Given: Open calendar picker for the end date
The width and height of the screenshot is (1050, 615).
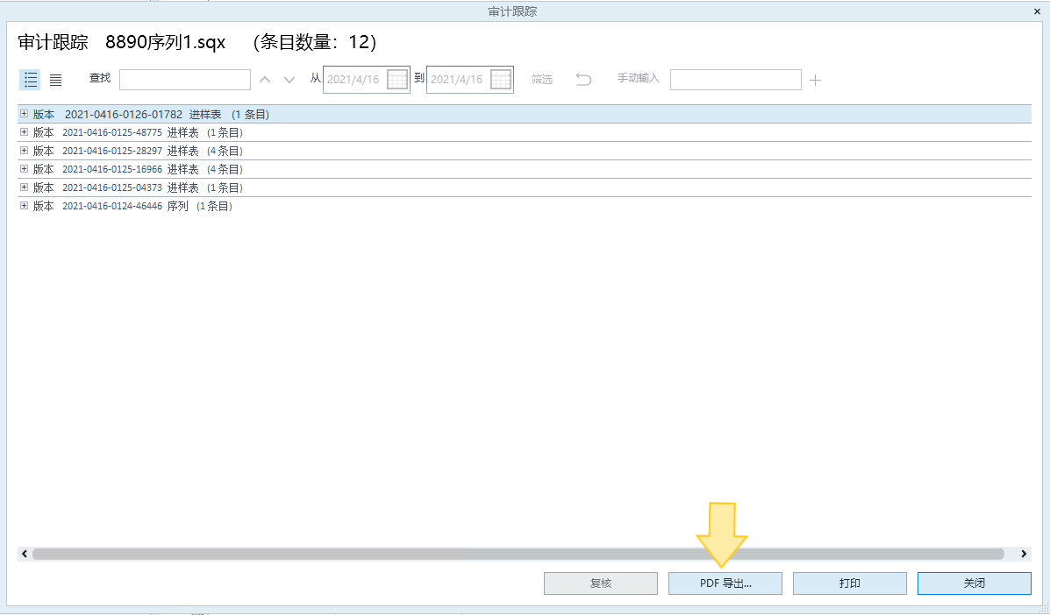Looking at the screenshot, I should 500,80.
